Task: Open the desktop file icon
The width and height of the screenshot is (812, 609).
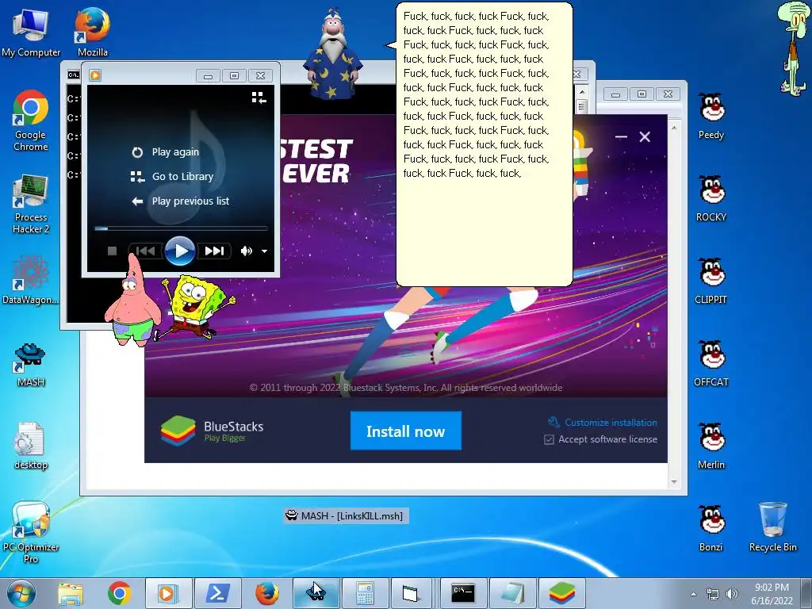Action: pyautogui.click(x=31, y=446)
